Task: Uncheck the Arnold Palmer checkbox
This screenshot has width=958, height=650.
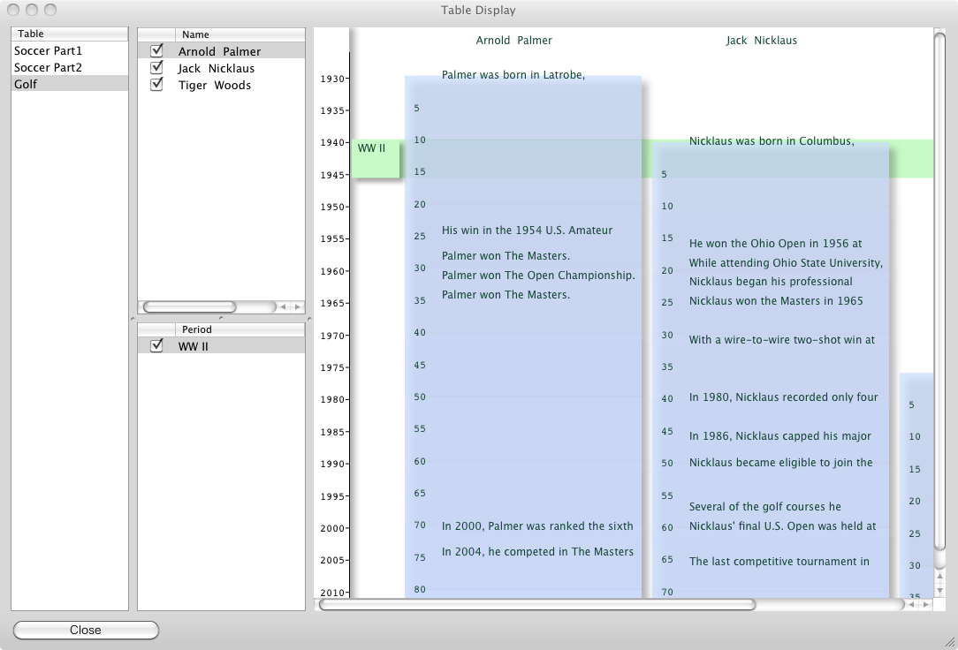Action: click(x=157, y=51)
